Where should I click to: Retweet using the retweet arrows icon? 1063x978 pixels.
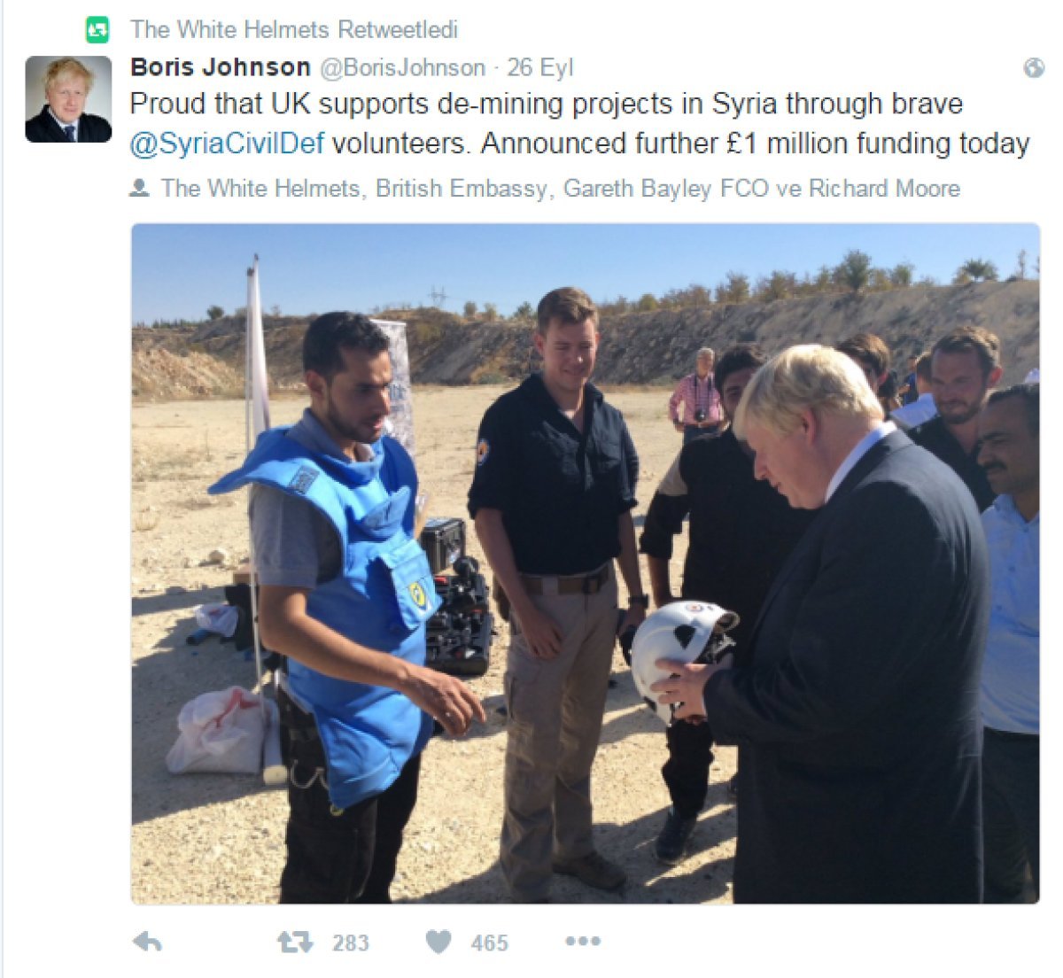point(295,942)
